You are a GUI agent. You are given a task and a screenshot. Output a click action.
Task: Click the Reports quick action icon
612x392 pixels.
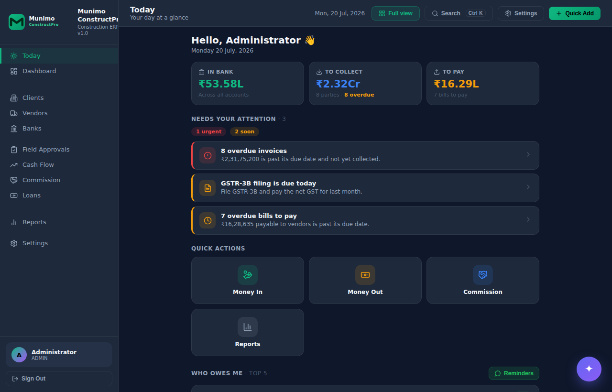(248, 327)
